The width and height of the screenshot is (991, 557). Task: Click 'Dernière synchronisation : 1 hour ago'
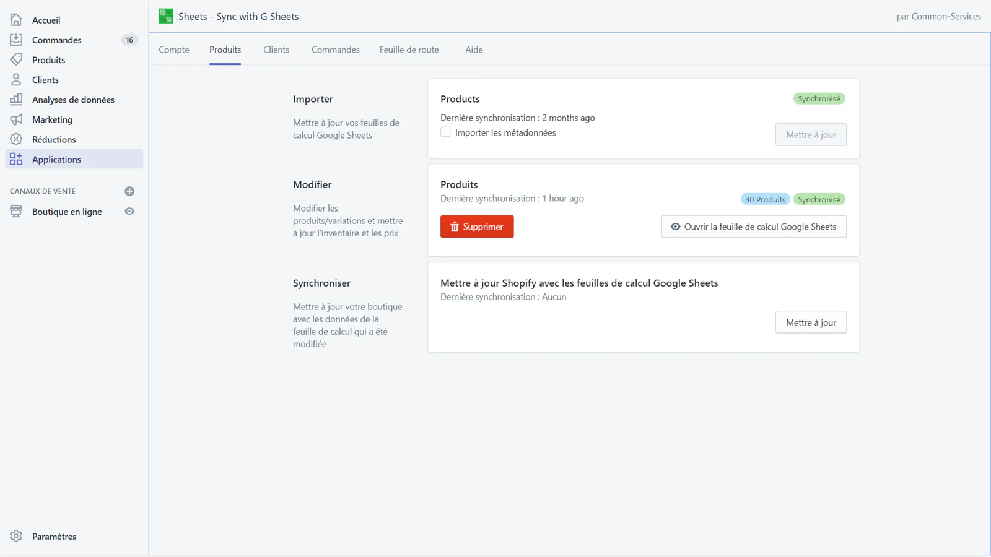click(512, 198)
